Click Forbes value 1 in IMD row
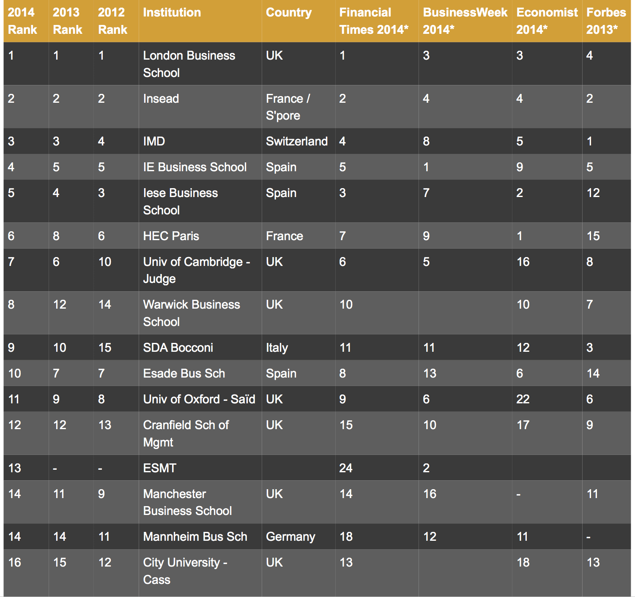The image size is (635, 597). click(x=607, y=141)
